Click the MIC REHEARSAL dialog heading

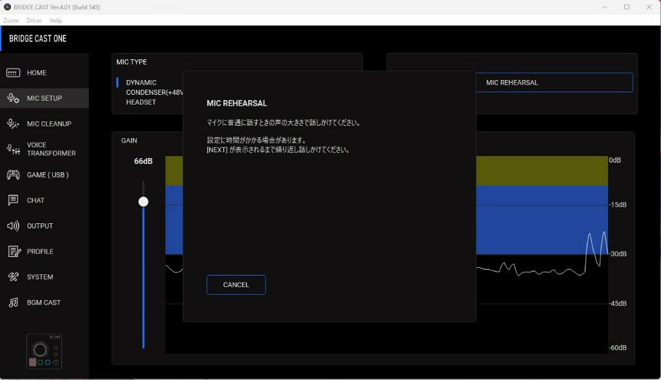tap(237, 103)
